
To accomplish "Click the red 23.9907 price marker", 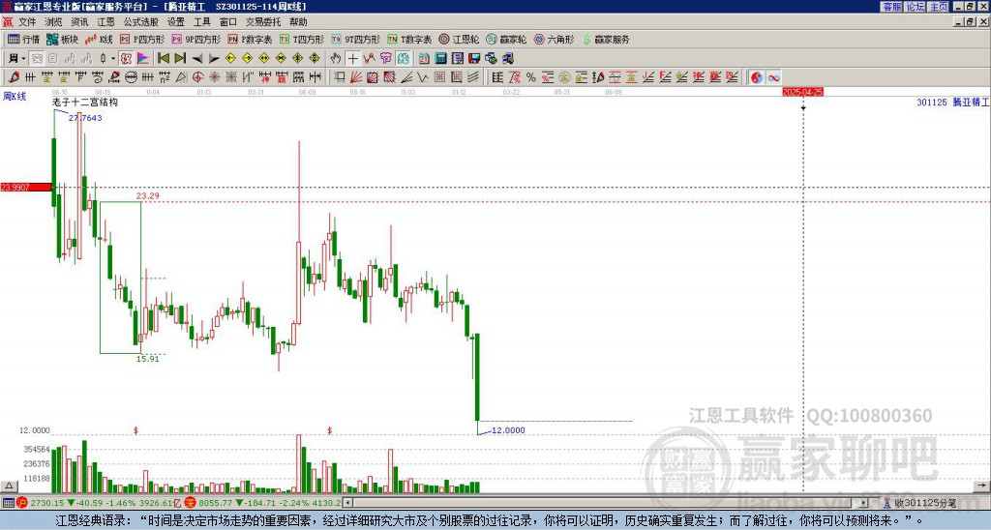I will point(26,187).
